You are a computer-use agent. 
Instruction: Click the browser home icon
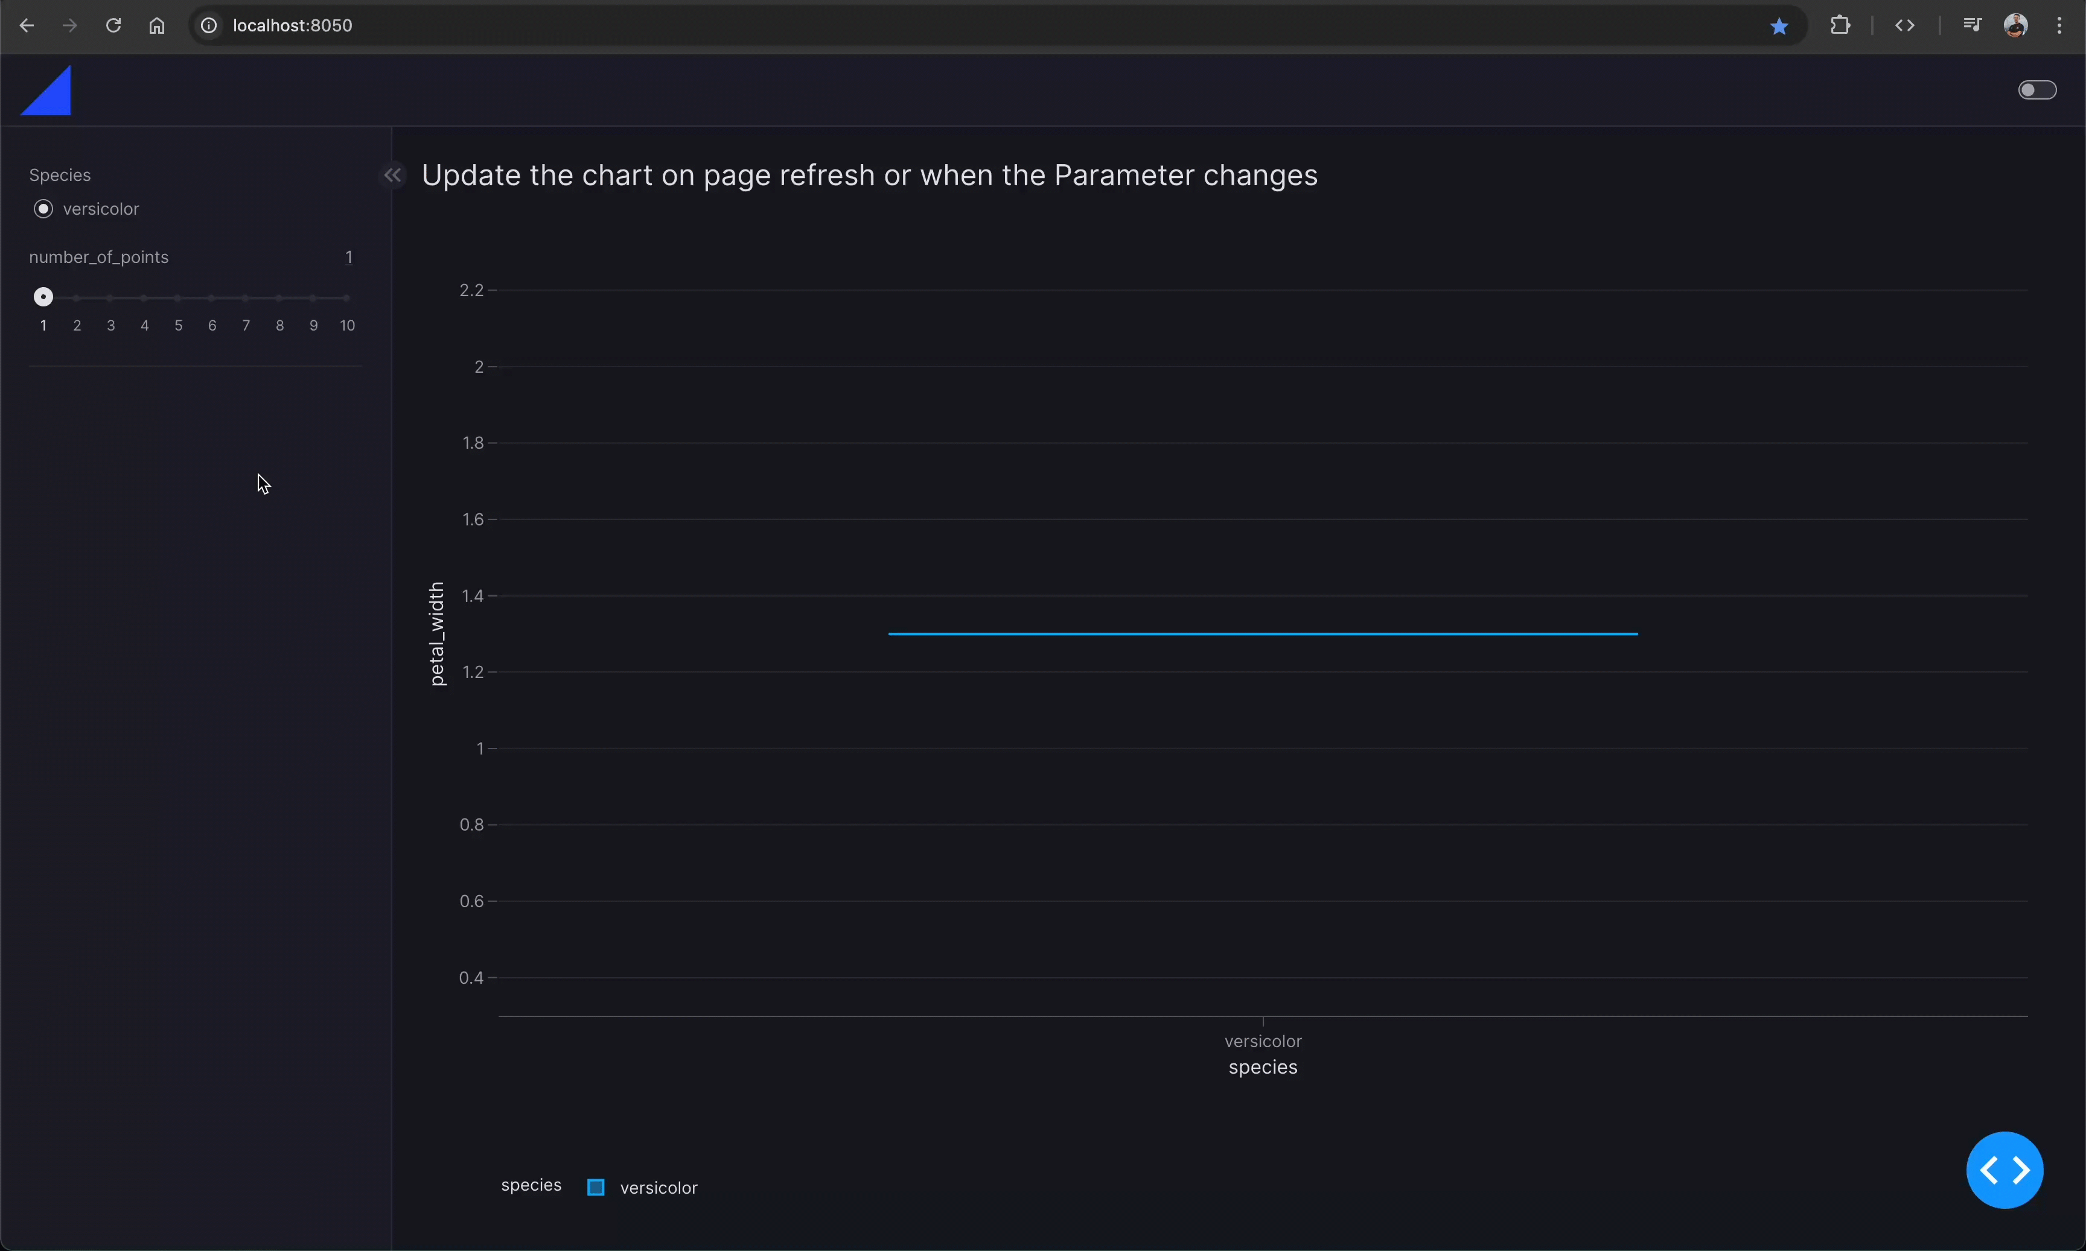pyautogui.click(x=157, y=25)
